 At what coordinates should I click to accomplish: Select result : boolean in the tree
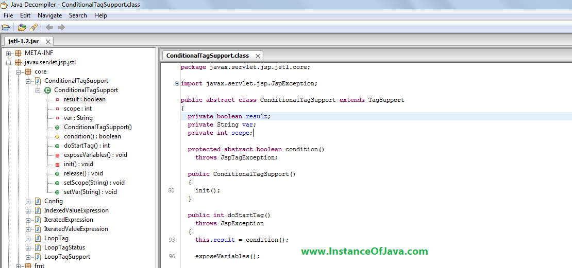coord(85,99)
